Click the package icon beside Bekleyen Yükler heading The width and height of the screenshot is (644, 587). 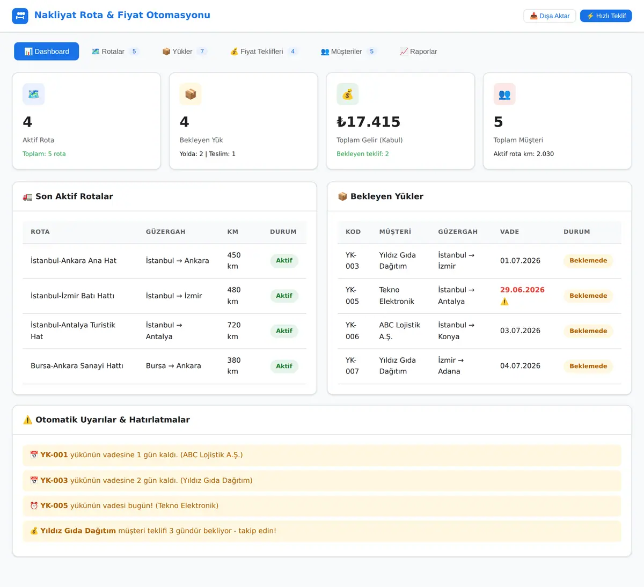342,197
